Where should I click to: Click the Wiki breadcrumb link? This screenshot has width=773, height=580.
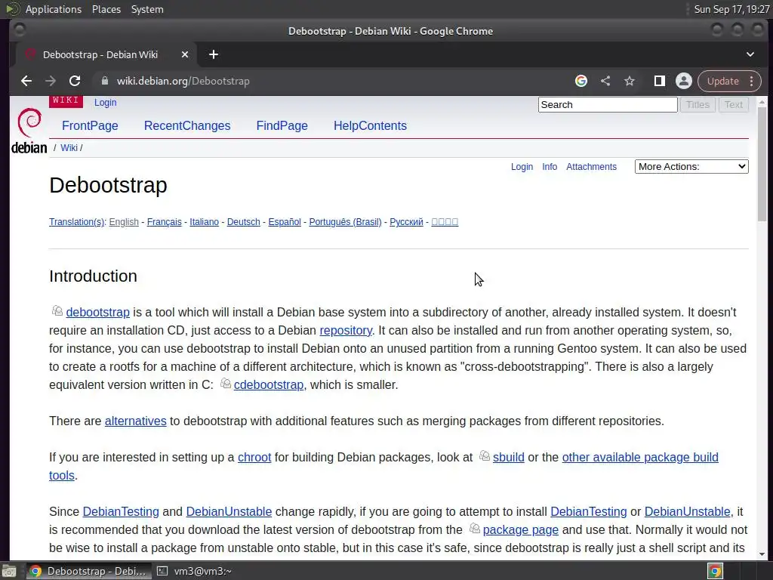tap(69, 148)
